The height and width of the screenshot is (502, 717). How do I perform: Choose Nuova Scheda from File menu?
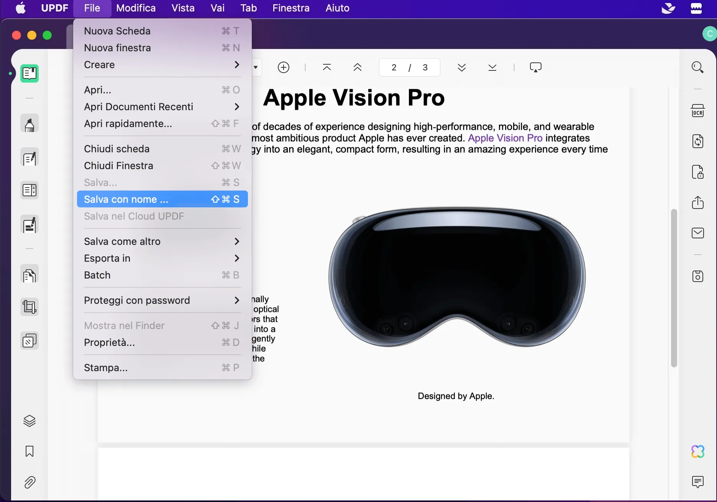point(162,31)
